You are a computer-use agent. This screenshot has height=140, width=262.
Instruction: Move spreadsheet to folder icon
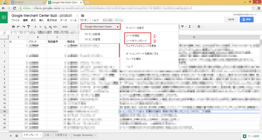click(x=83, y=16)
